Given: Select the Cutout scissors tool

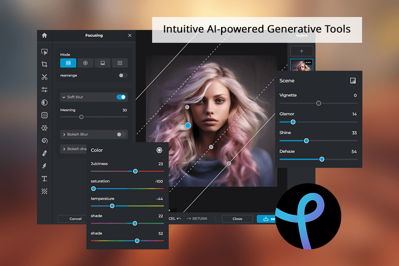Looking at the screenshot, I should [44, 77].
